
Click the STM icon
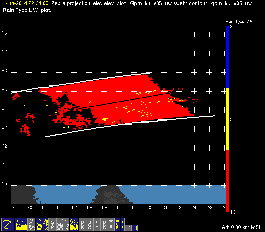pos(53,224)
